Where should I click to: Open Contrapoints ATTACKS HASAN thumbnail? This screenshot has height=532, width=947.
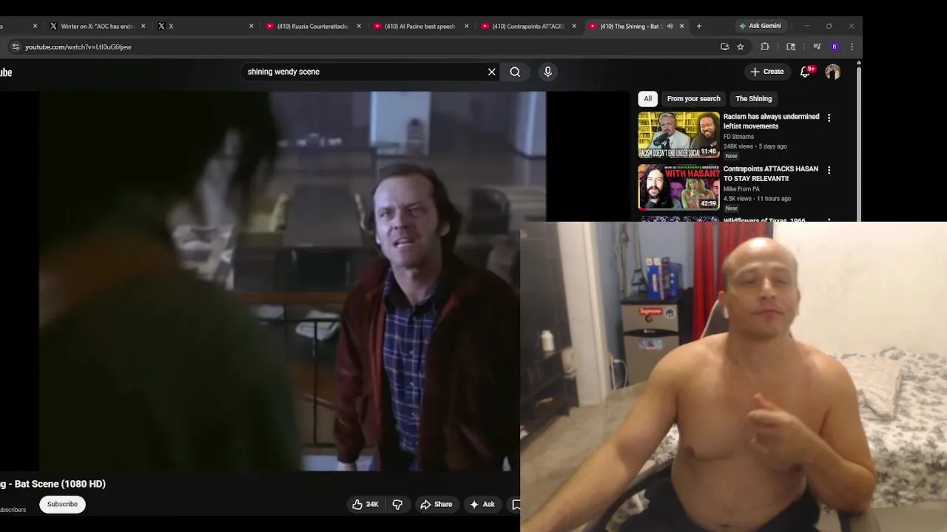[x=678, y=188]
